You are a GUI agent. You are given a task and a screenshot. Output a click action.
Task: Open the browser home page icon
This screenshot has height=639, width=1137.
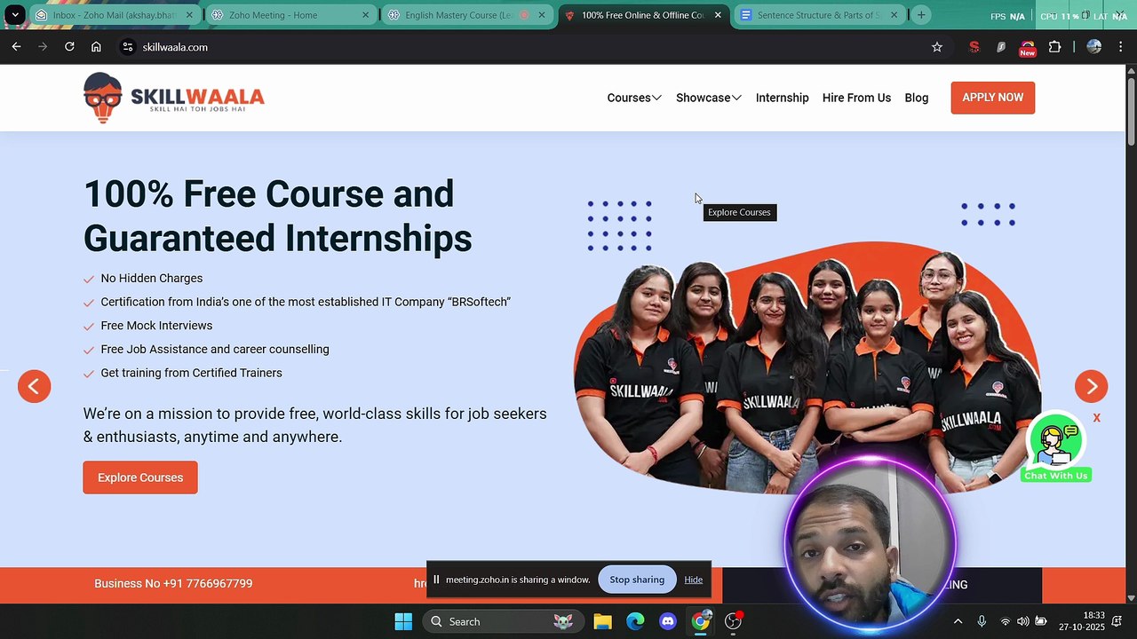coord(96,47)
